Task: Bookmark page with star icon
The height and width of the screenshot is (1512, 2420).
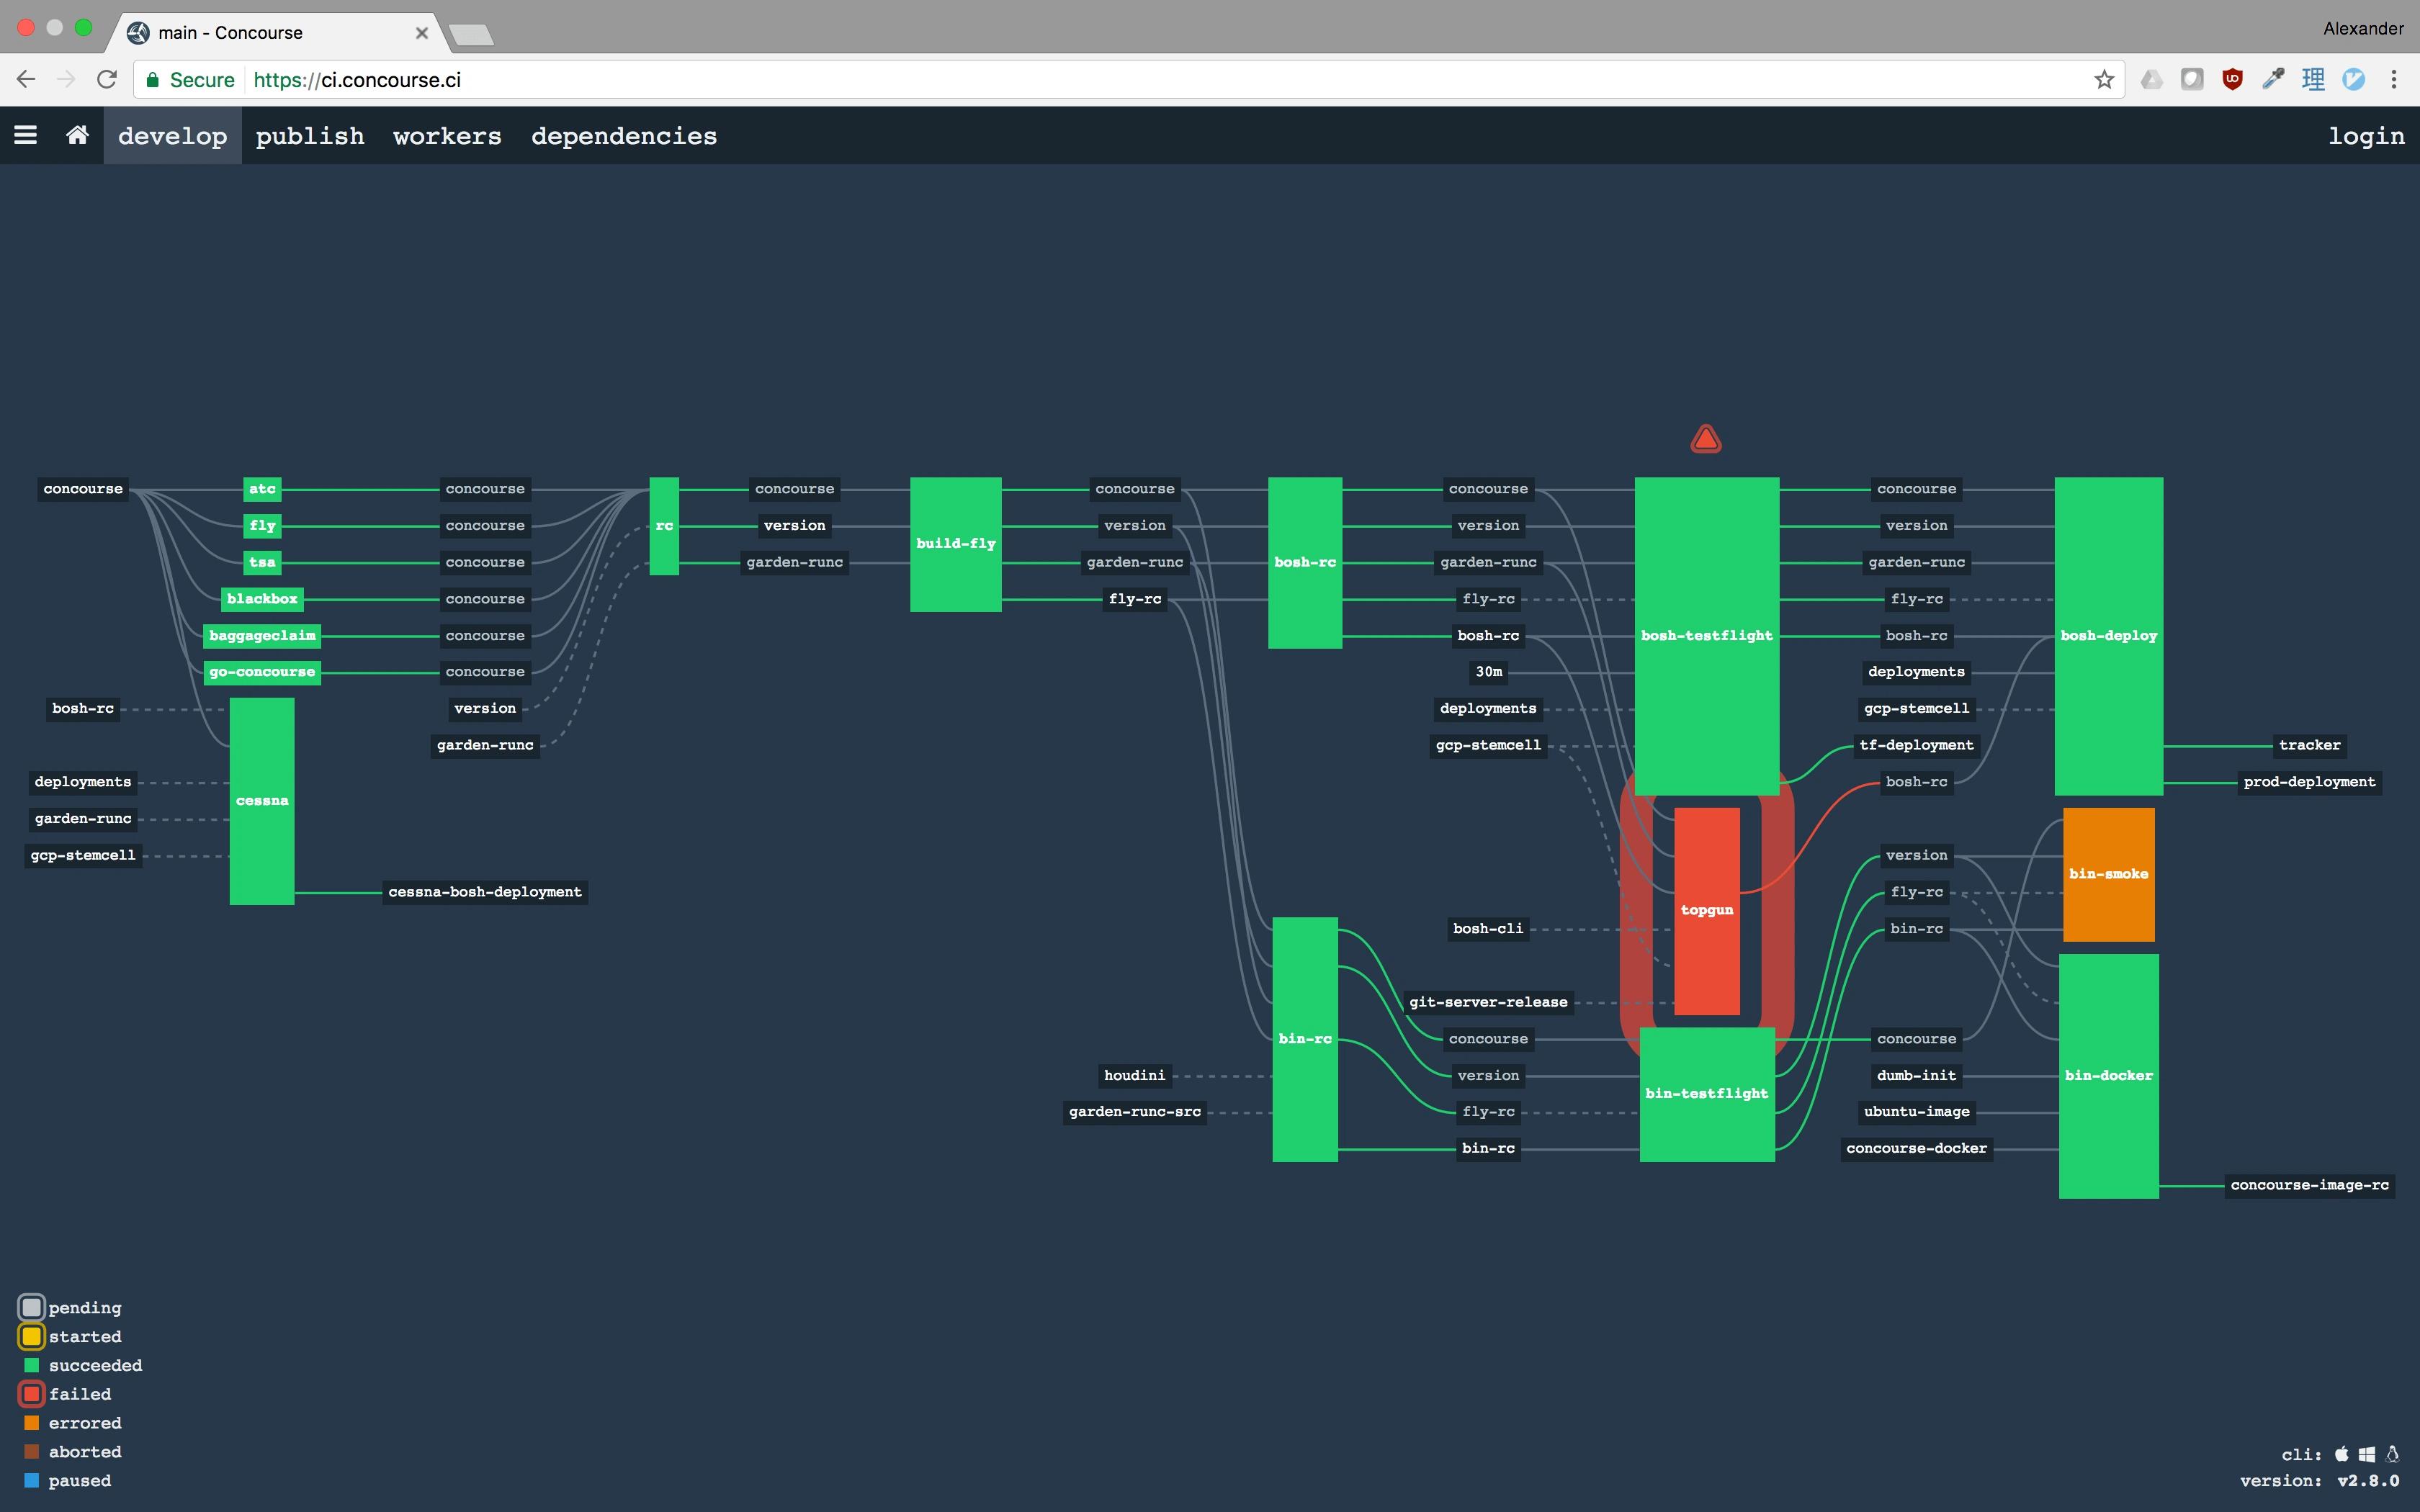Action: tap(2104, 80)
